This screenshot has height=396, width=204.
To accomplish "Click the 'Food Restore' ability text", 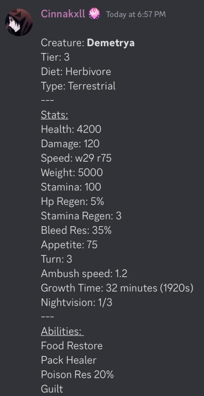I will pyautogui.click(x=72, y=346).
